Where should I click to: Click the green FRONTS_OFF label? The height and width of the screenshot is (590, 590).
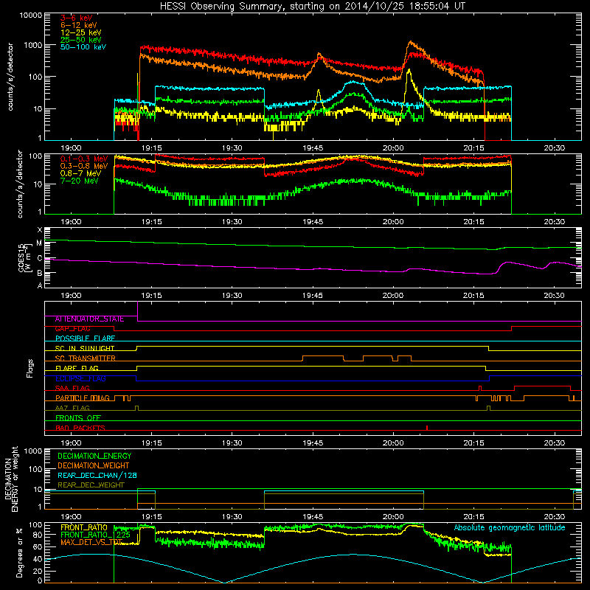point(78,418)
